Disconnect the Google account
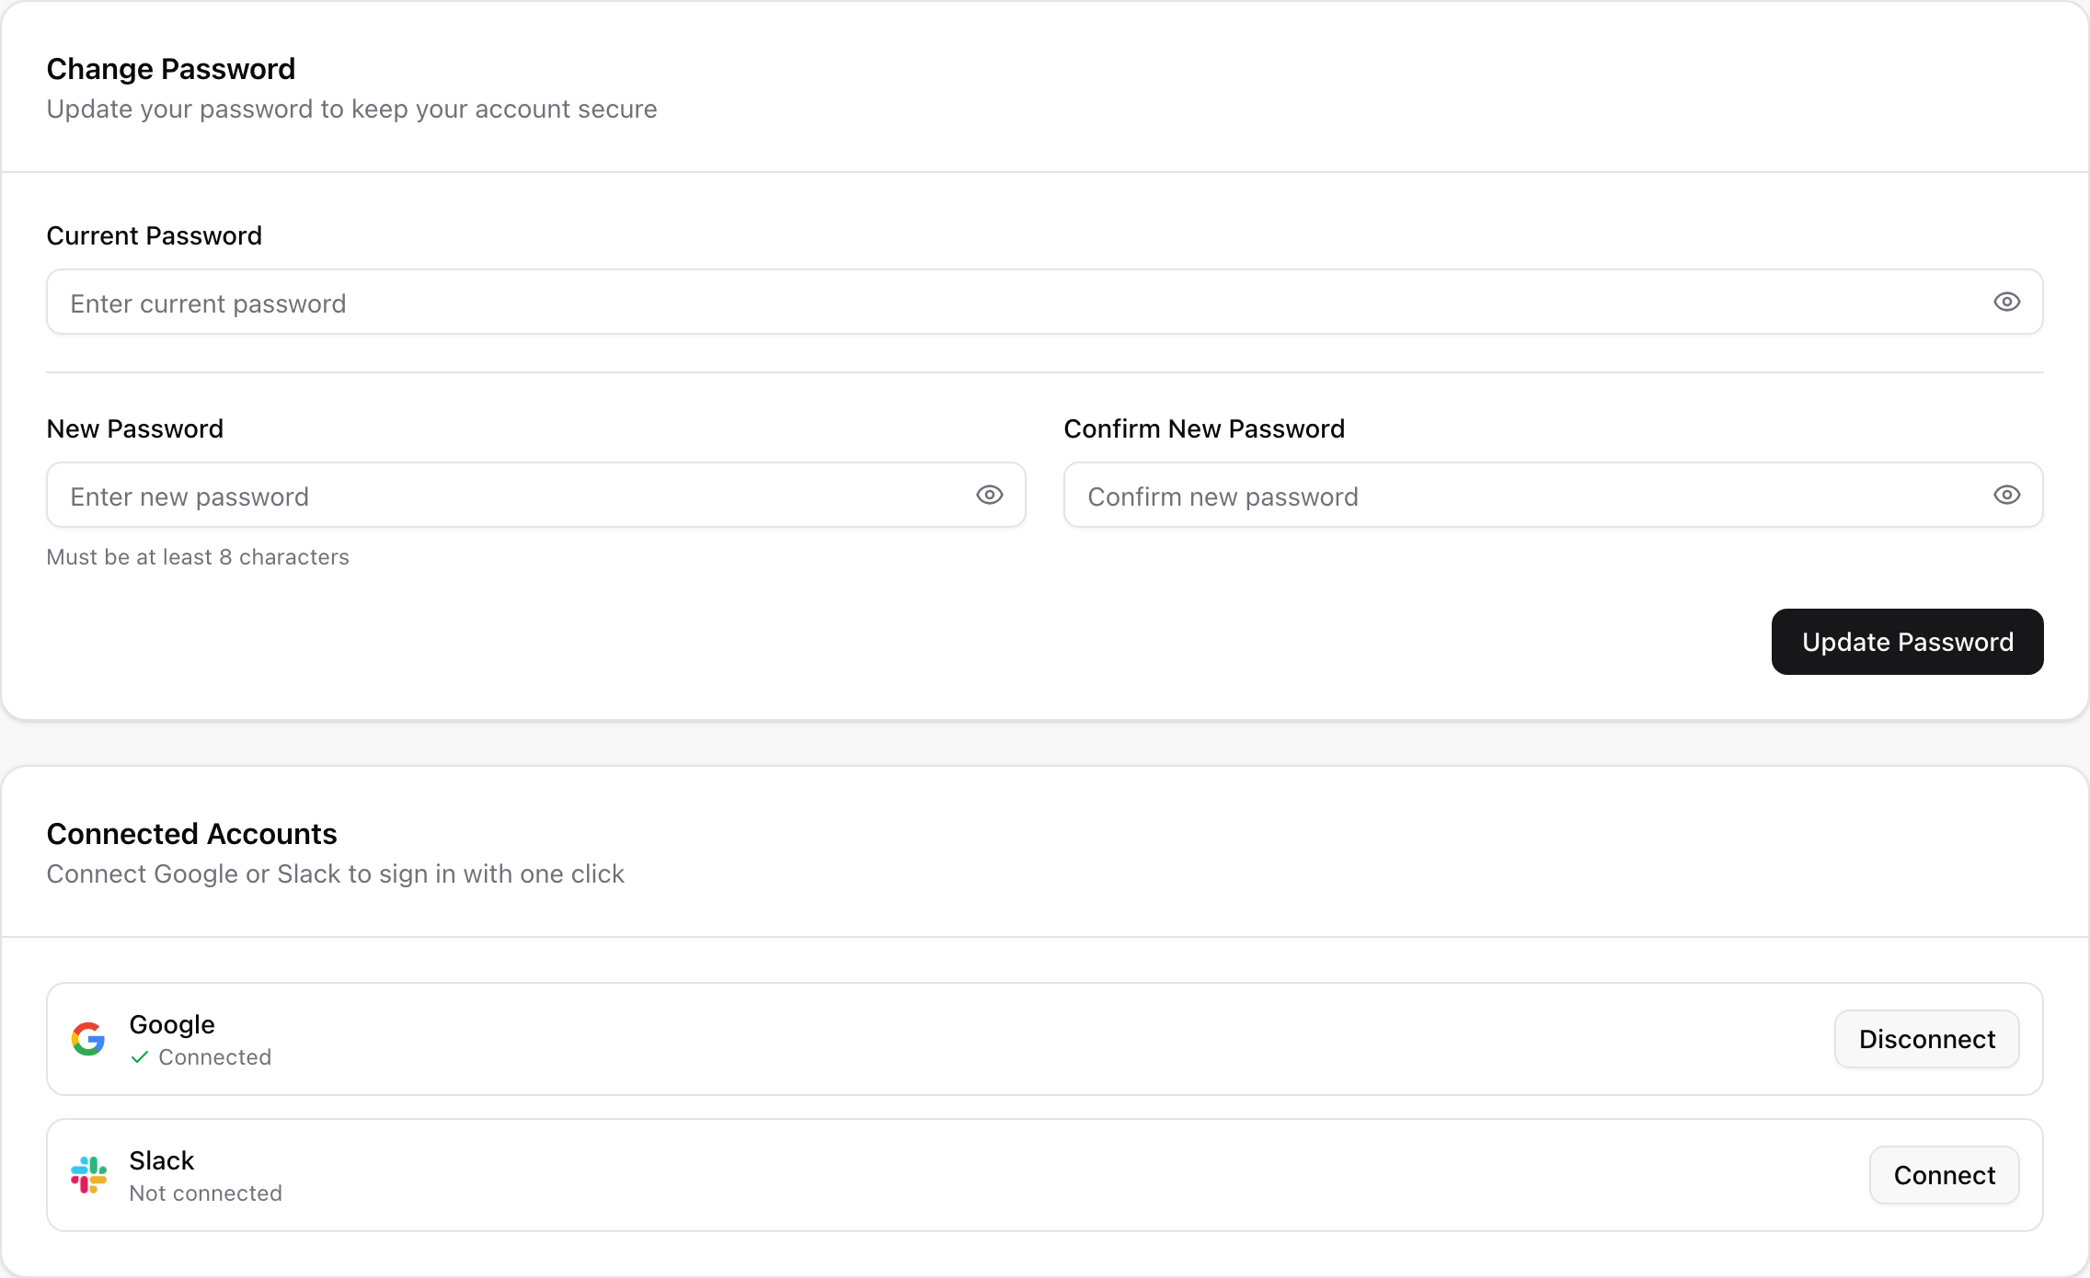Image resolution: width=2090 pixels, height=1278 pixels. pyautogui.click(x=1927, y=1039)
